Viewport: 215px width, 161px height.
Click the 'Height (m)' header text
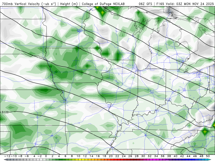coord(69,4)
